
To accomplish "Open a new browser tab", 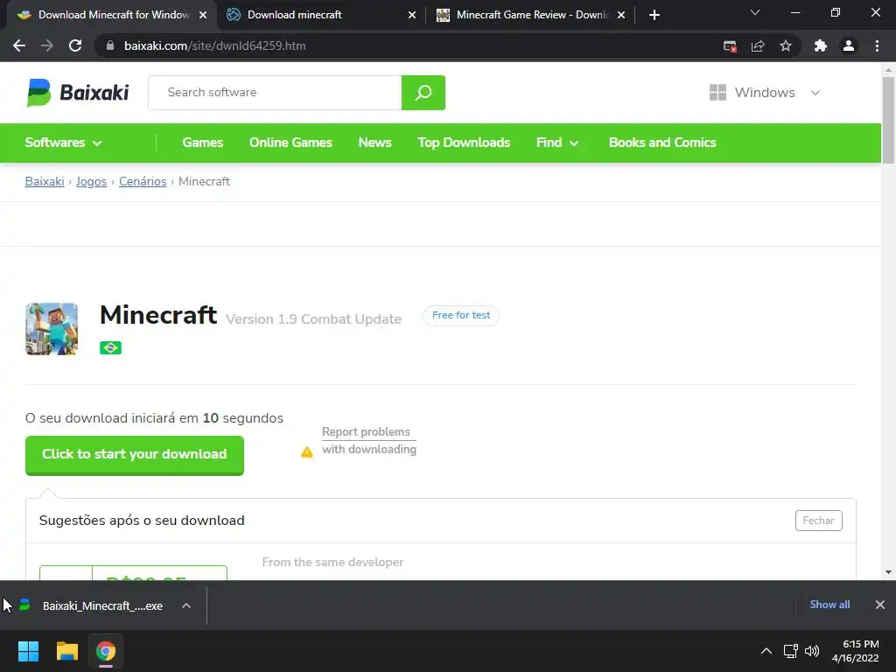I will [x=654, y=15].
